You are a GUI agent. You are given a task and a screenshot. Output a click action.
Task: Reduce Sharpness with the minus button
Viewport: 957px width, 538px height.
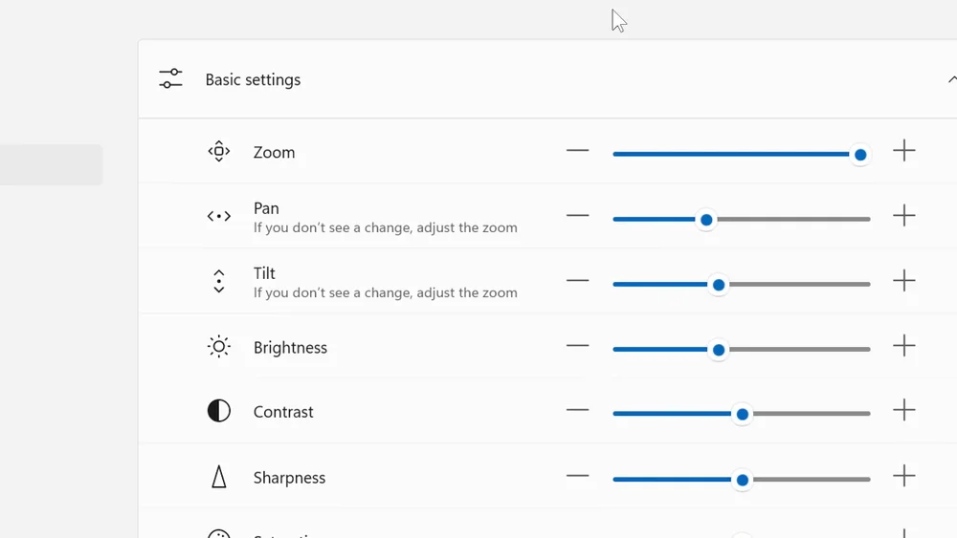click(x=577, y=476)
